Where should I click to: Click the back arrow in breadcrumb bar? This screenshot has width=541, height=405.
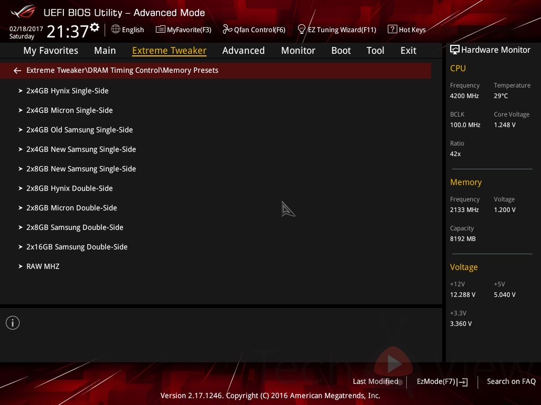(17, 71)
